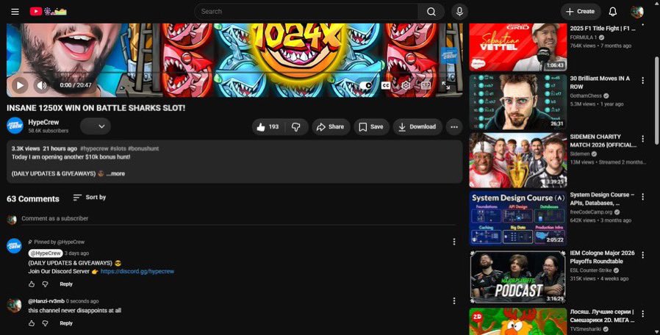This screenshot has height=335, width=660.
Task: Open the discord.gg/hypecrew link
Action: pos(137,271)
